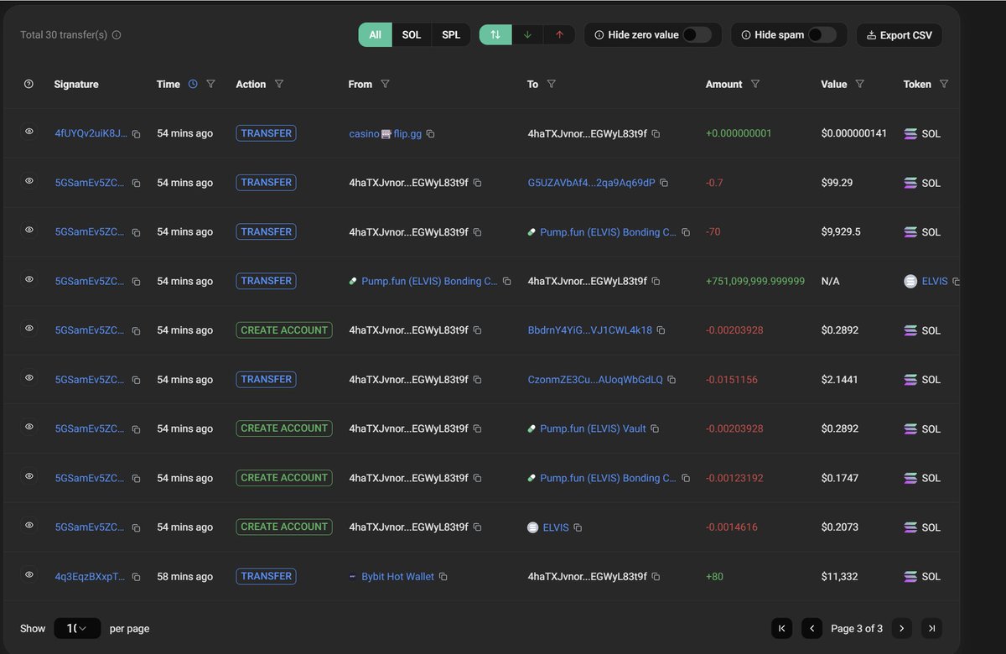The image size is (1006, 654).
Task: Open BbdrnY4YiG...VJ1CWL4k18 address link
Action: 590,330
